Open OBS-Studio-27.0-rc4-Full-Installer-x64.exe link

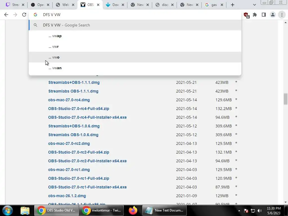coord(87,117)
